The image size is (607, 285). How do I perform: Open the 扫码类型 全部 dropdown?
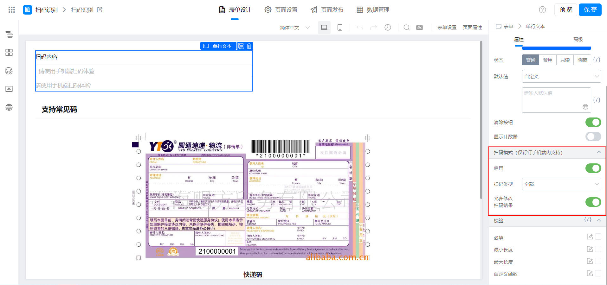561,184
